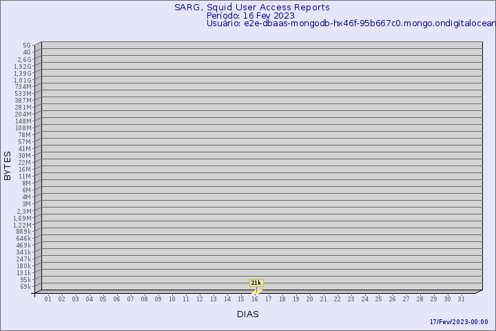496x331 pixels.
Task: Click the BYTES axis label
Action: [8, 165]
